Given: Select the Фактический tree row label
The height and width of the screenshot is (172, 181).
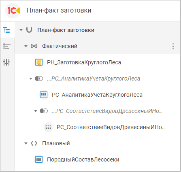Looking at the screenshot, I should 60,46.
